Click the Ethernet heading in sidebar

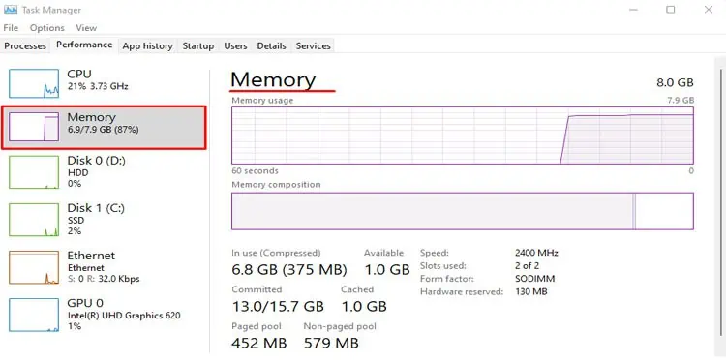tap(91, 256)
